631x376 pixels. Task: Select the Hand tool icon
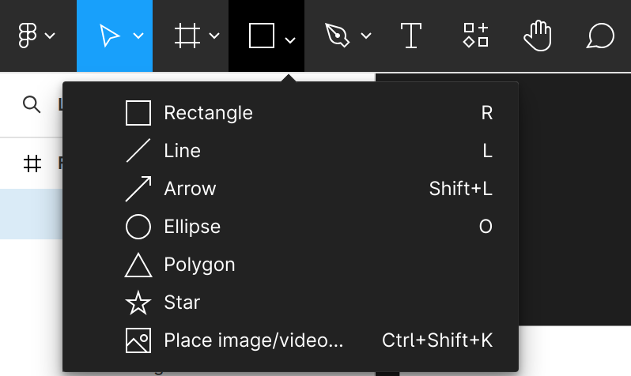pos(538,36)
